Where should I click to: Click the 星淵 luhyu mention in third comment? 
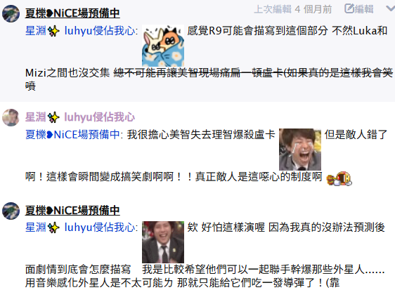click(82, 228)
